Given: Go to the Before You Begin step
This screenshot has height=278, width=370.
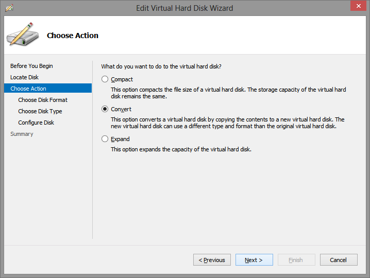Looking at the screenshot, I should point(31,66).
